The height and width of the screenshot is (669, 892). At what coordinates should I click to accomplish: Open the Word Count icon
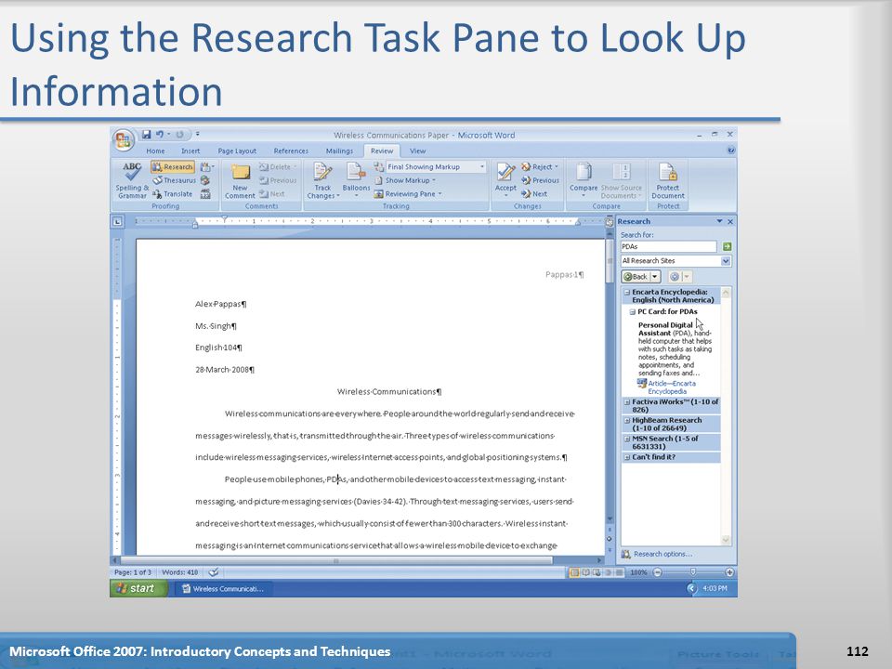[x=205, y=194]
